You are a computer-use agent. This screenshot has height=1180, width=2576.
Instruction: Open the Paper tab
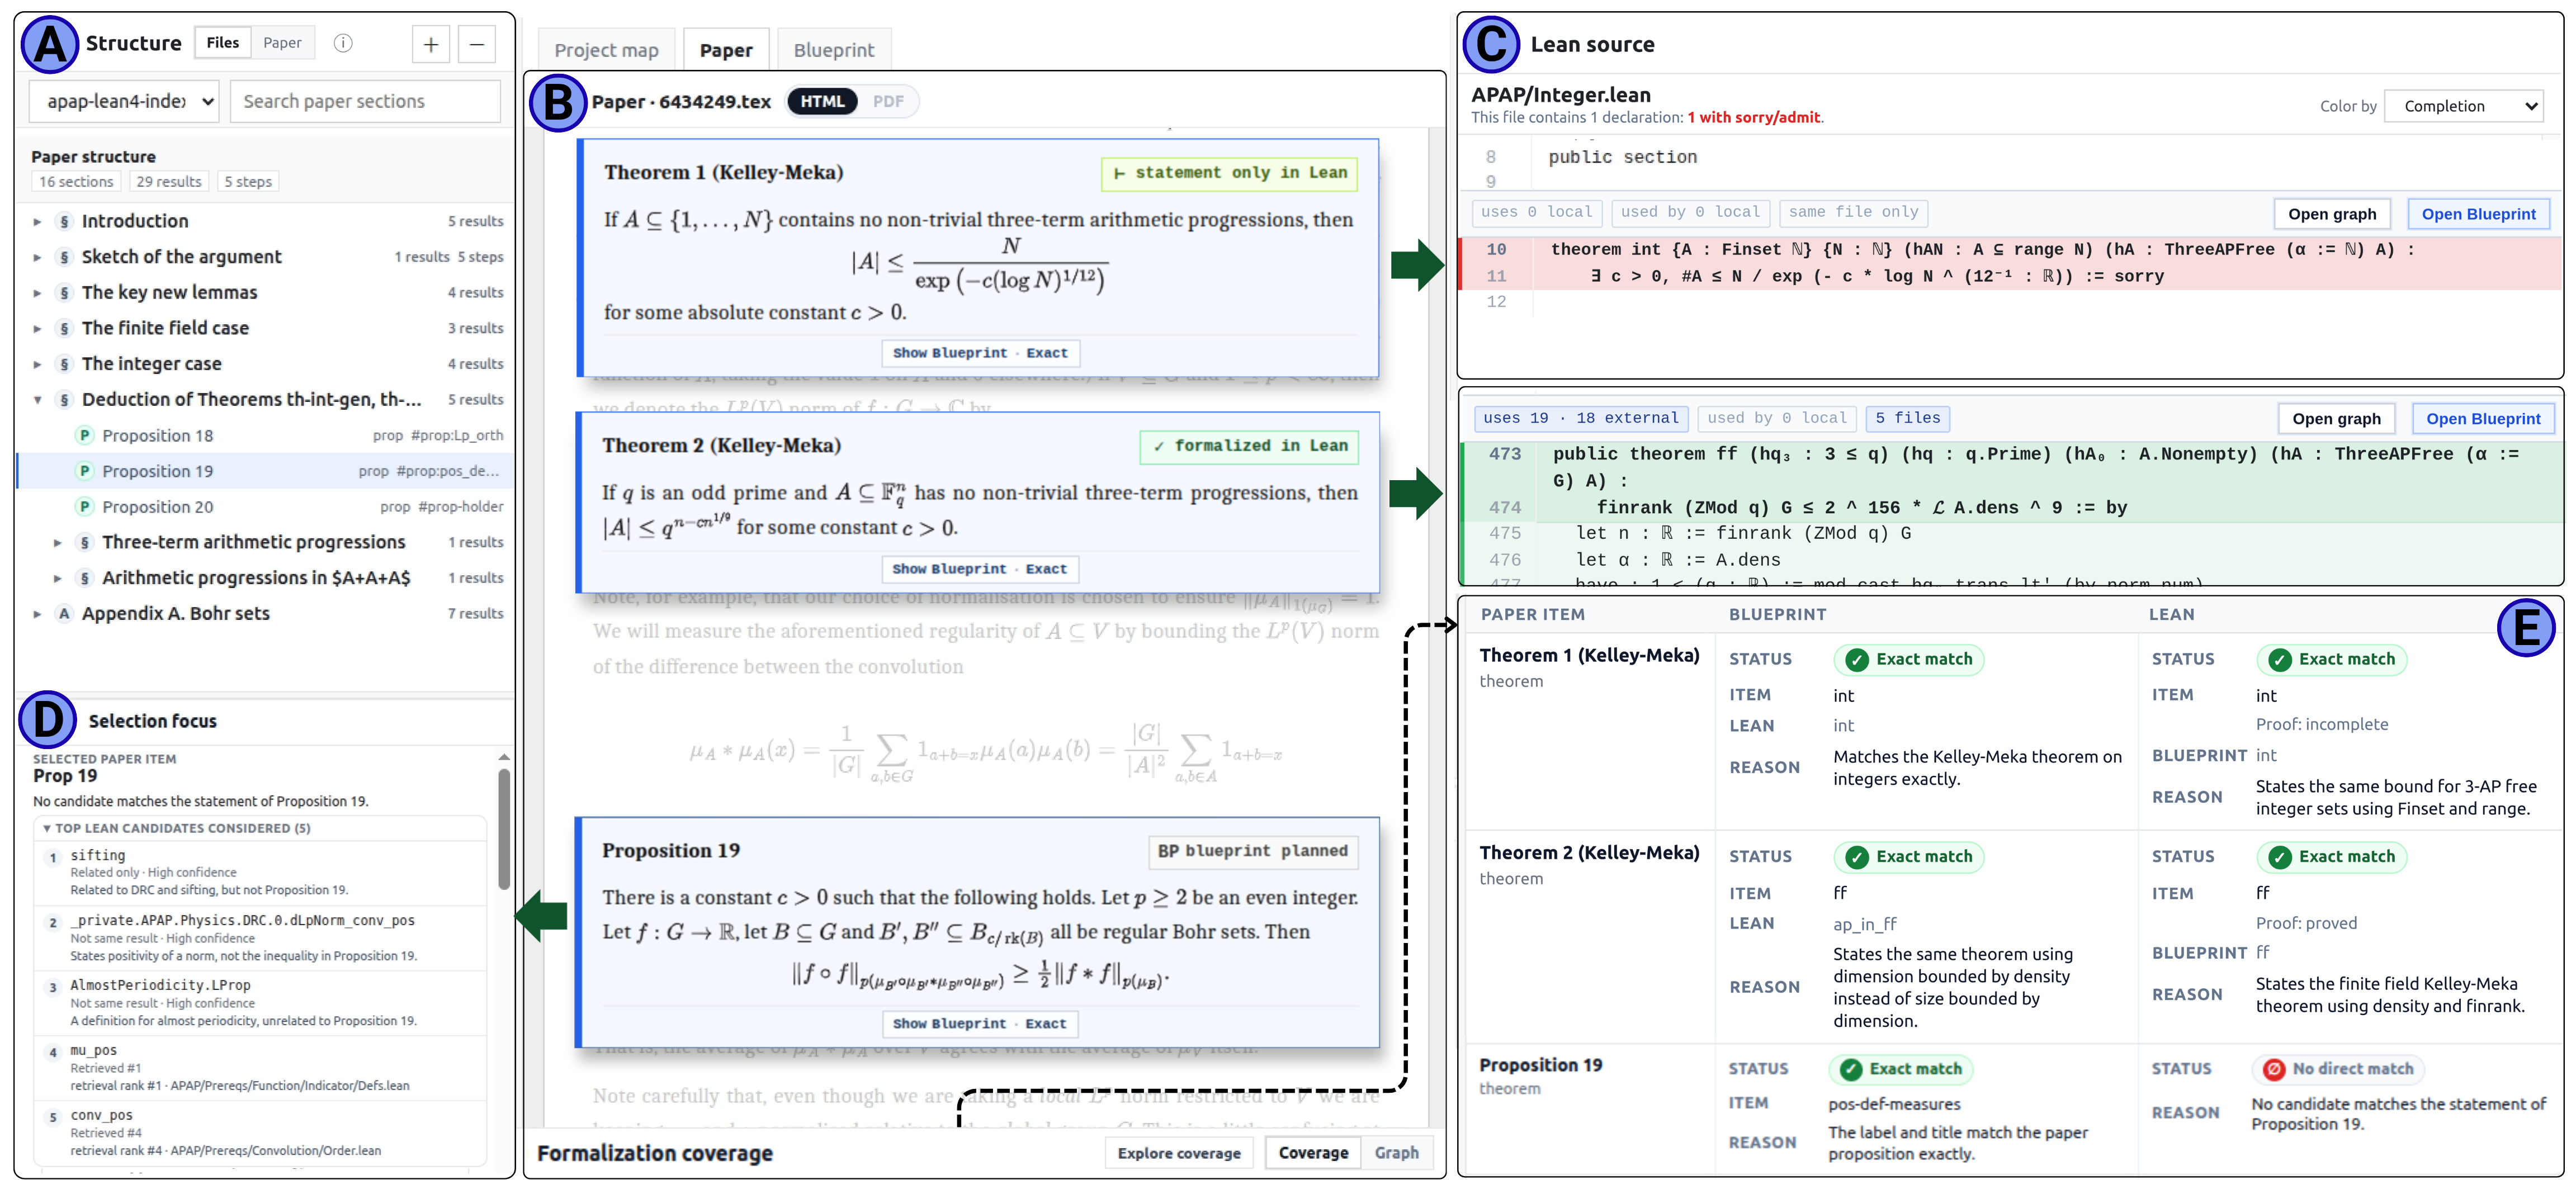726,50
